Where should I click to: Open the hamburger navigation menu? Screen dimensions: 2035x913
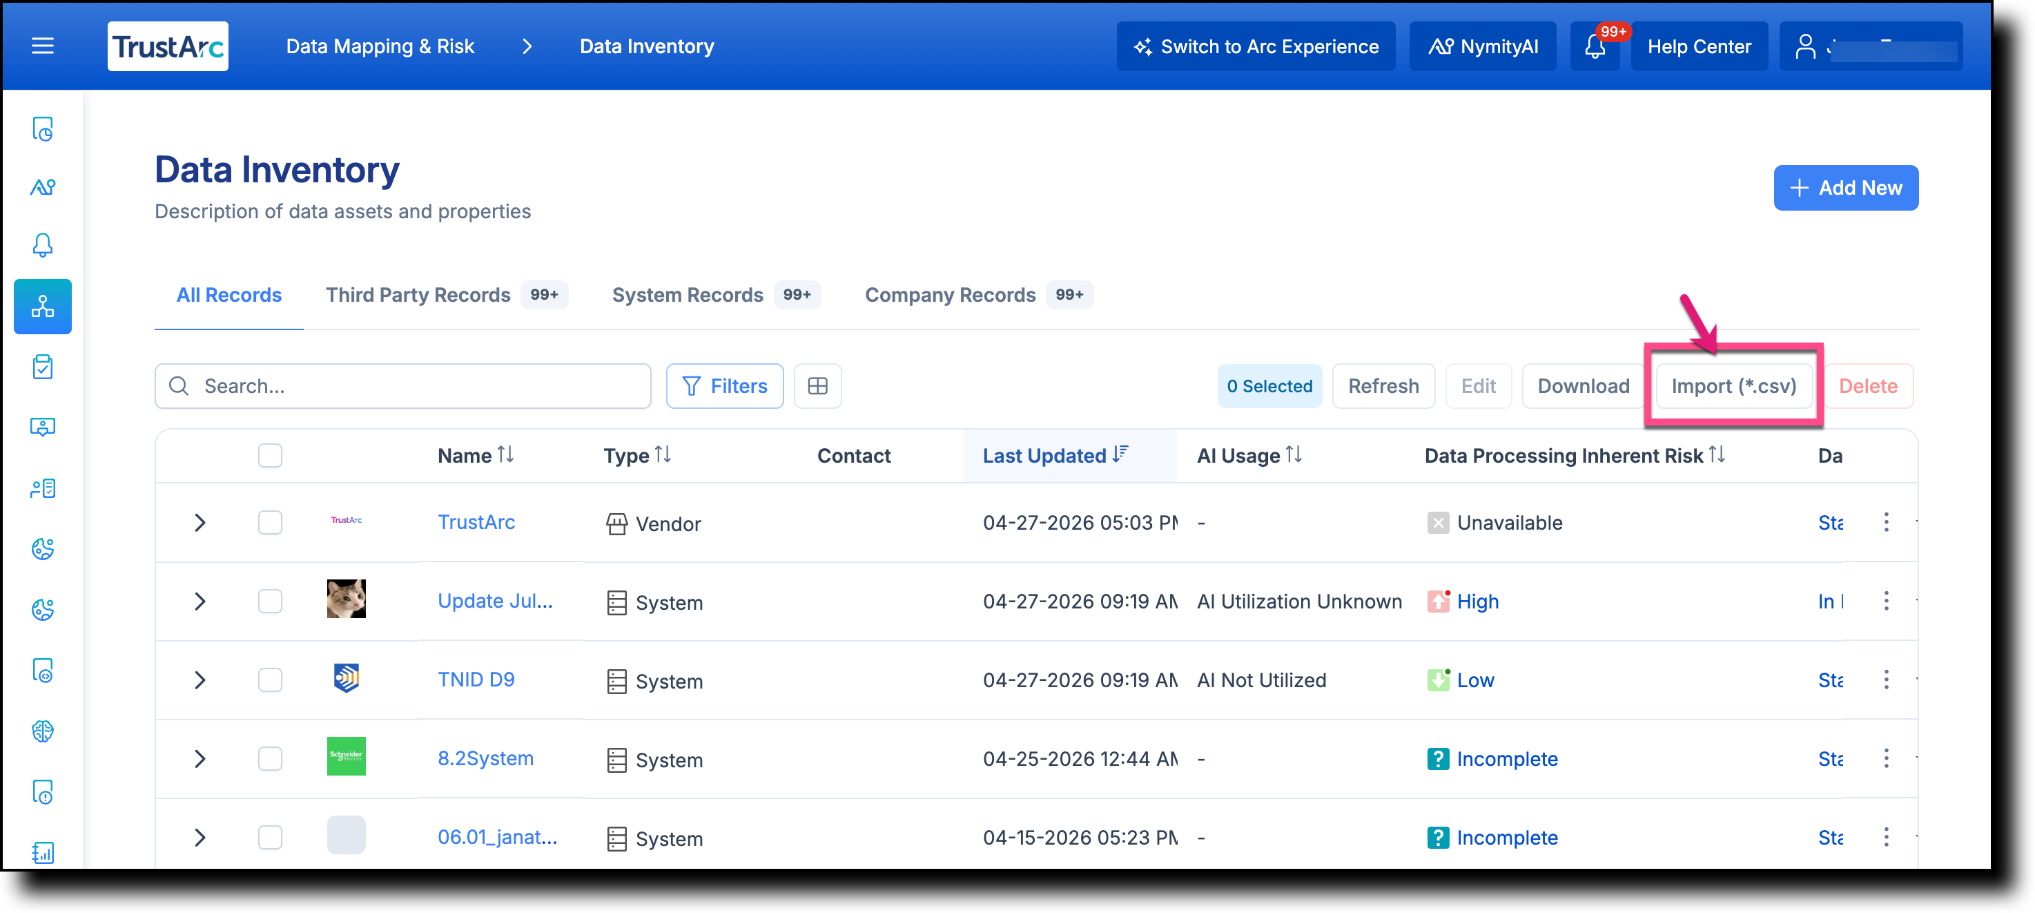[x=43, y=47]
